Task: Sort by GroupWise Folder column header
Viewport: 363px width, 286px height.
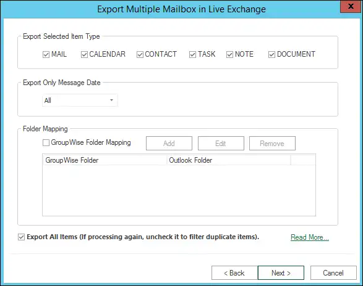Action: tap(105, 160)
